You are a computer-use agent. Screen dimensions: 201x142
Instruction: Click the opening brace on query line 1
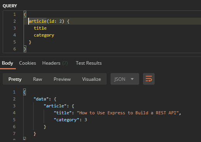pyautogui.click(x=25, y=14)
